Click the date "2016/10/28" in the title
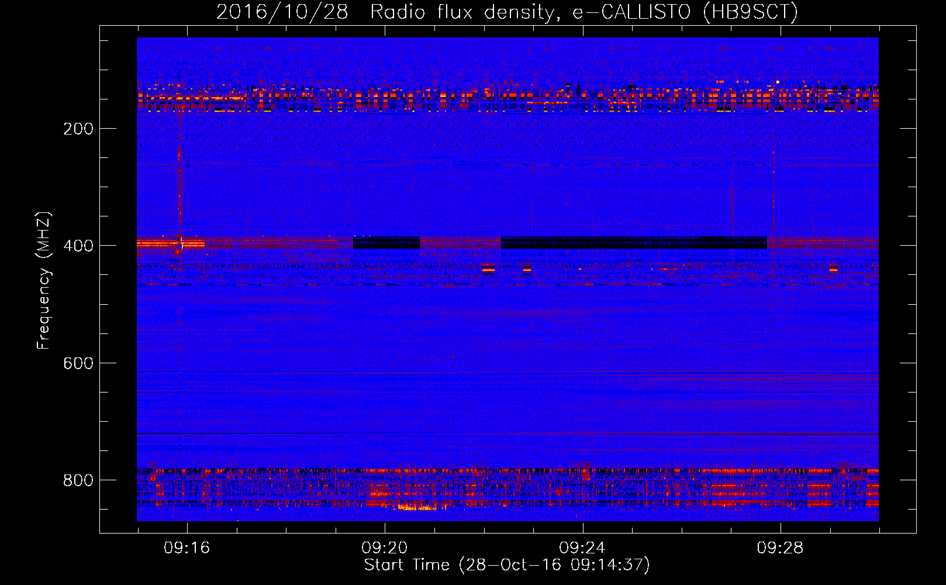The image size is (946, 585). pyautogui.click(x=282, y=12)
